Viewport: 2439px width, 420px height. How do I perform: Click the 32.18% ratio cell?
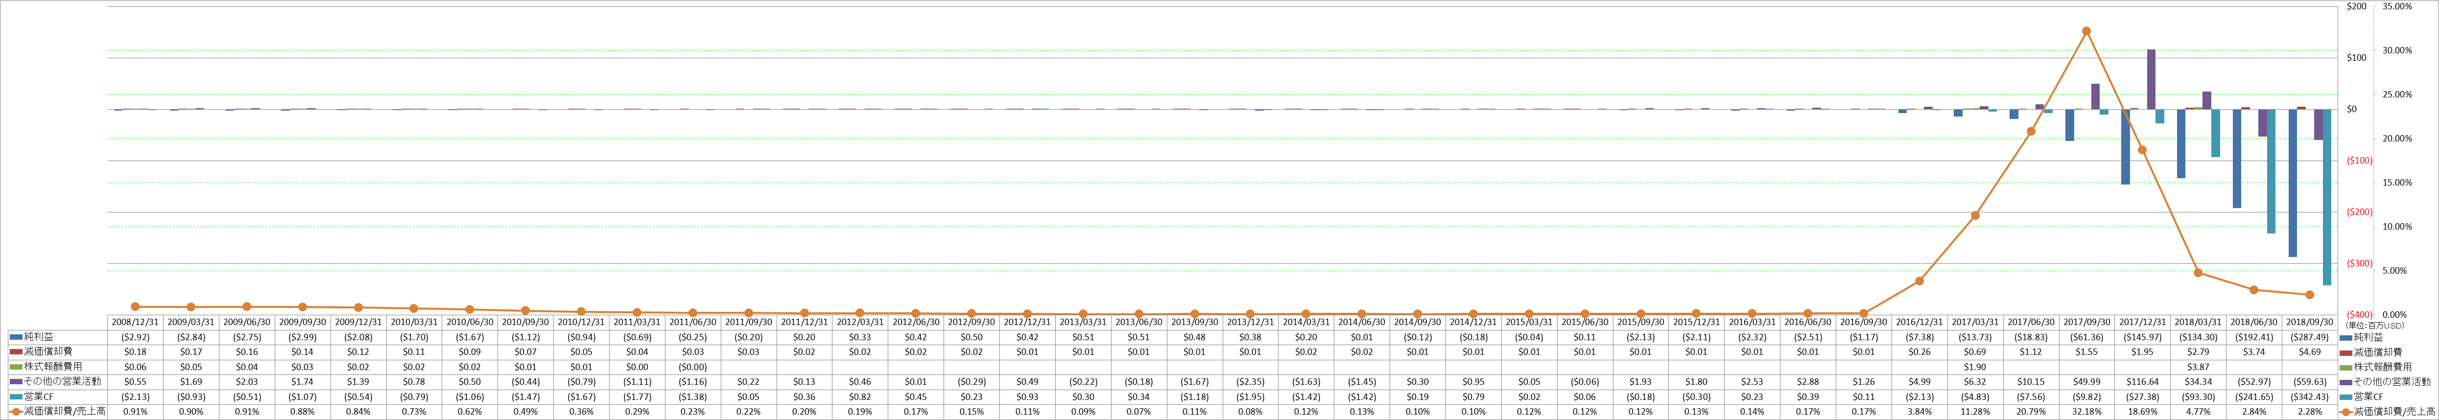tap(2087, 413)
